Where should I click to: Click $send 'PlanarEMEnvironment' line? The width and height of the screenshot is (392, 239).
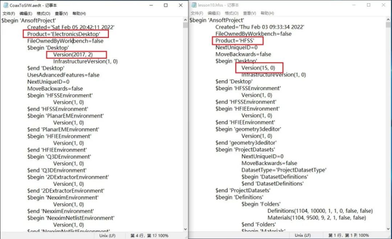pos(63,130)
